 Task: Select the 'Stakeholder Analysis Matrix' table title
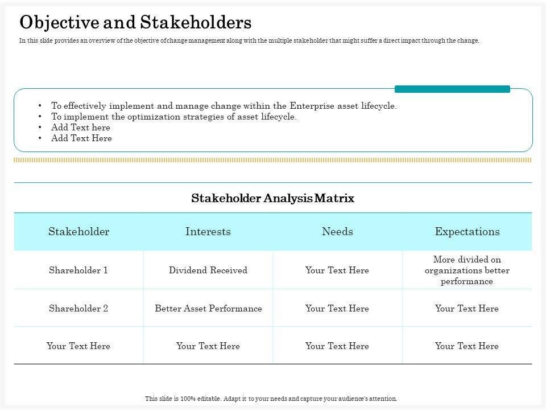pyautogui.click(x=273, y=199)
